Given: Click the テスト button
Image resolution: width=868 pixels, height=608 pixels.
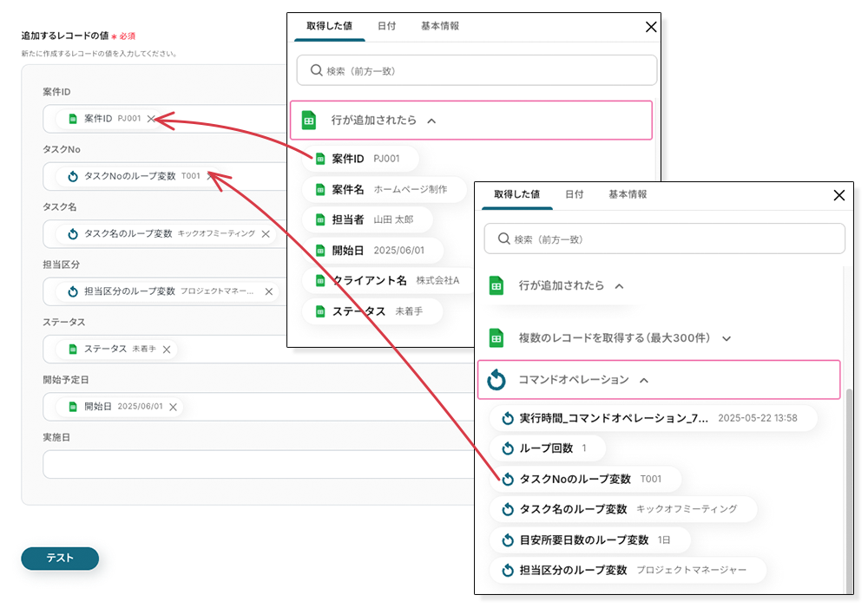Looking at the screenshot, I should tap(60, 559).
